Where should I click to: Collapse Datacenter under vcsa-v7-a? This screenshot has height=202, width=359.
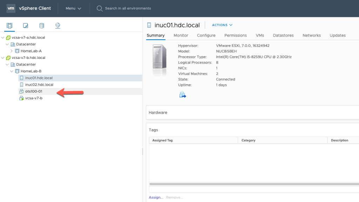point(7,44)
